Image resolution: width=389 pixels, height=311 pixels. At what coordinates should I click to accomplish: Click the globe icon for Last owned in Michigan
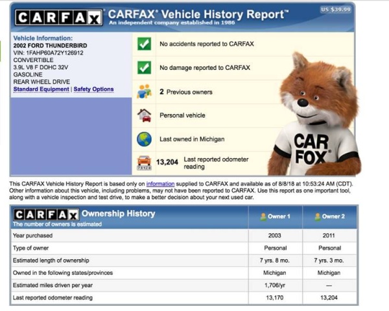(144, 139)
